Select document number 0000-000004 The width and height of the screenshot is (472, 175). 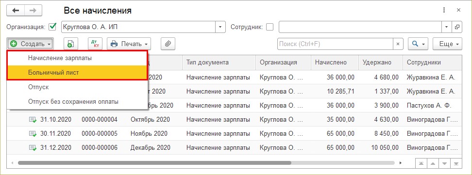click(x=100, y=120)
